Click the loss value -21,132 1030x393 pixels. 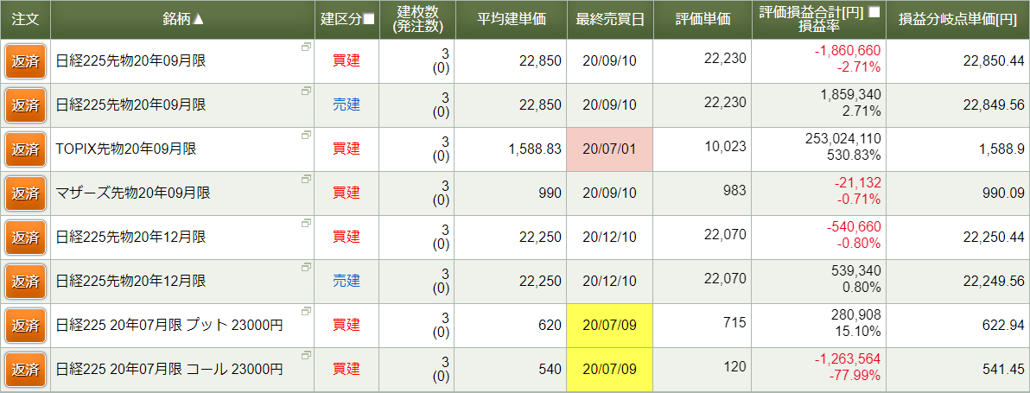(858, 183)
